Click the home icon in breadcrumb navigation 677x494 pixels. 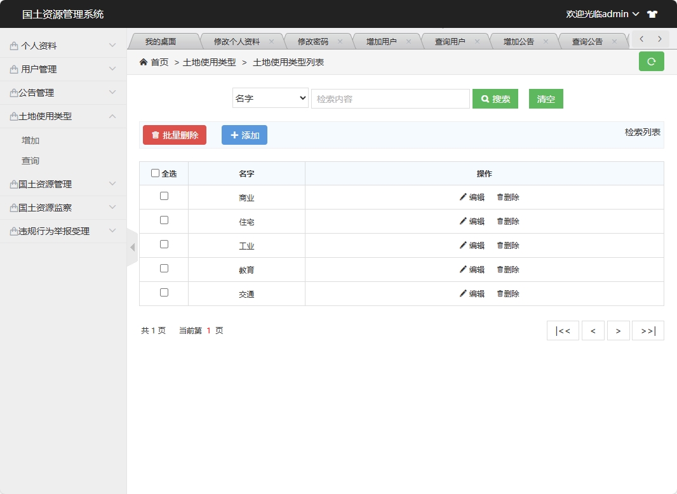coord(144,62)
